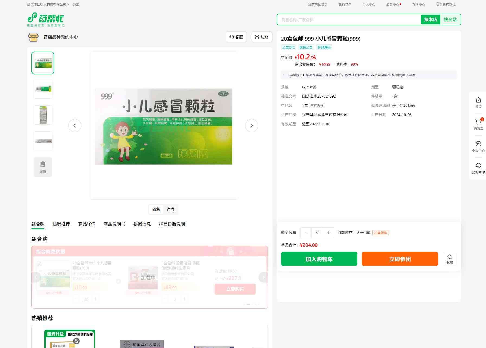Enter the store with 进店 button

tap(261, 37)
